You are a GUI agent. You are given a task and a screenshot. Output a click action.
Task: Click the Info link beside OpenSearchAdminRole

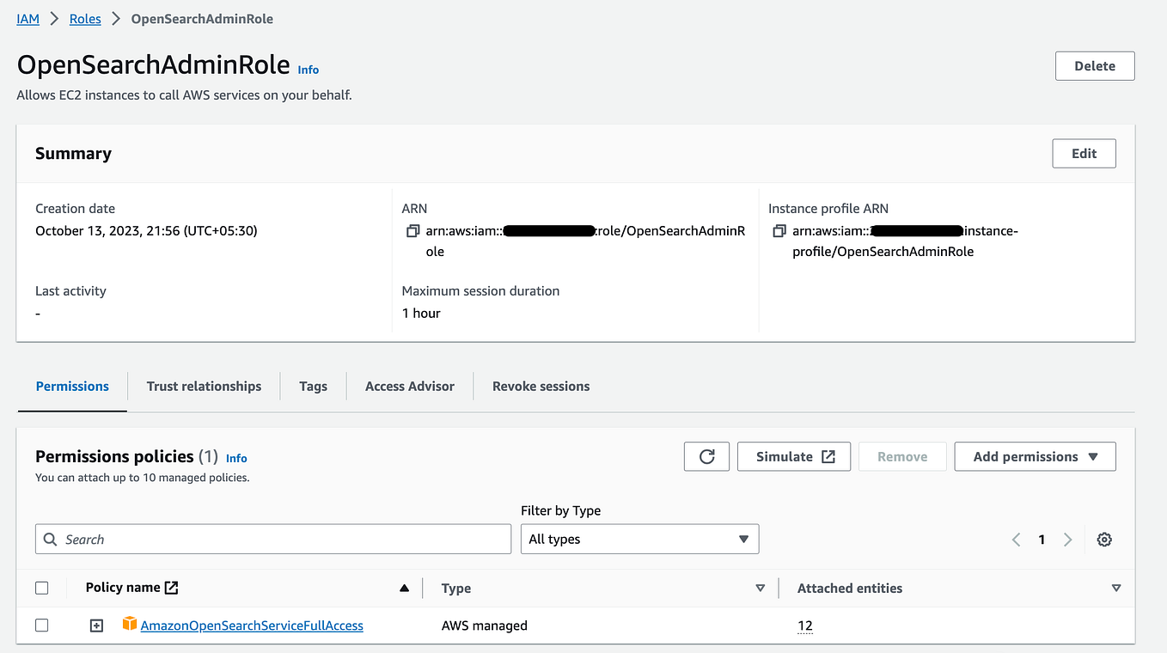[308, 70]
